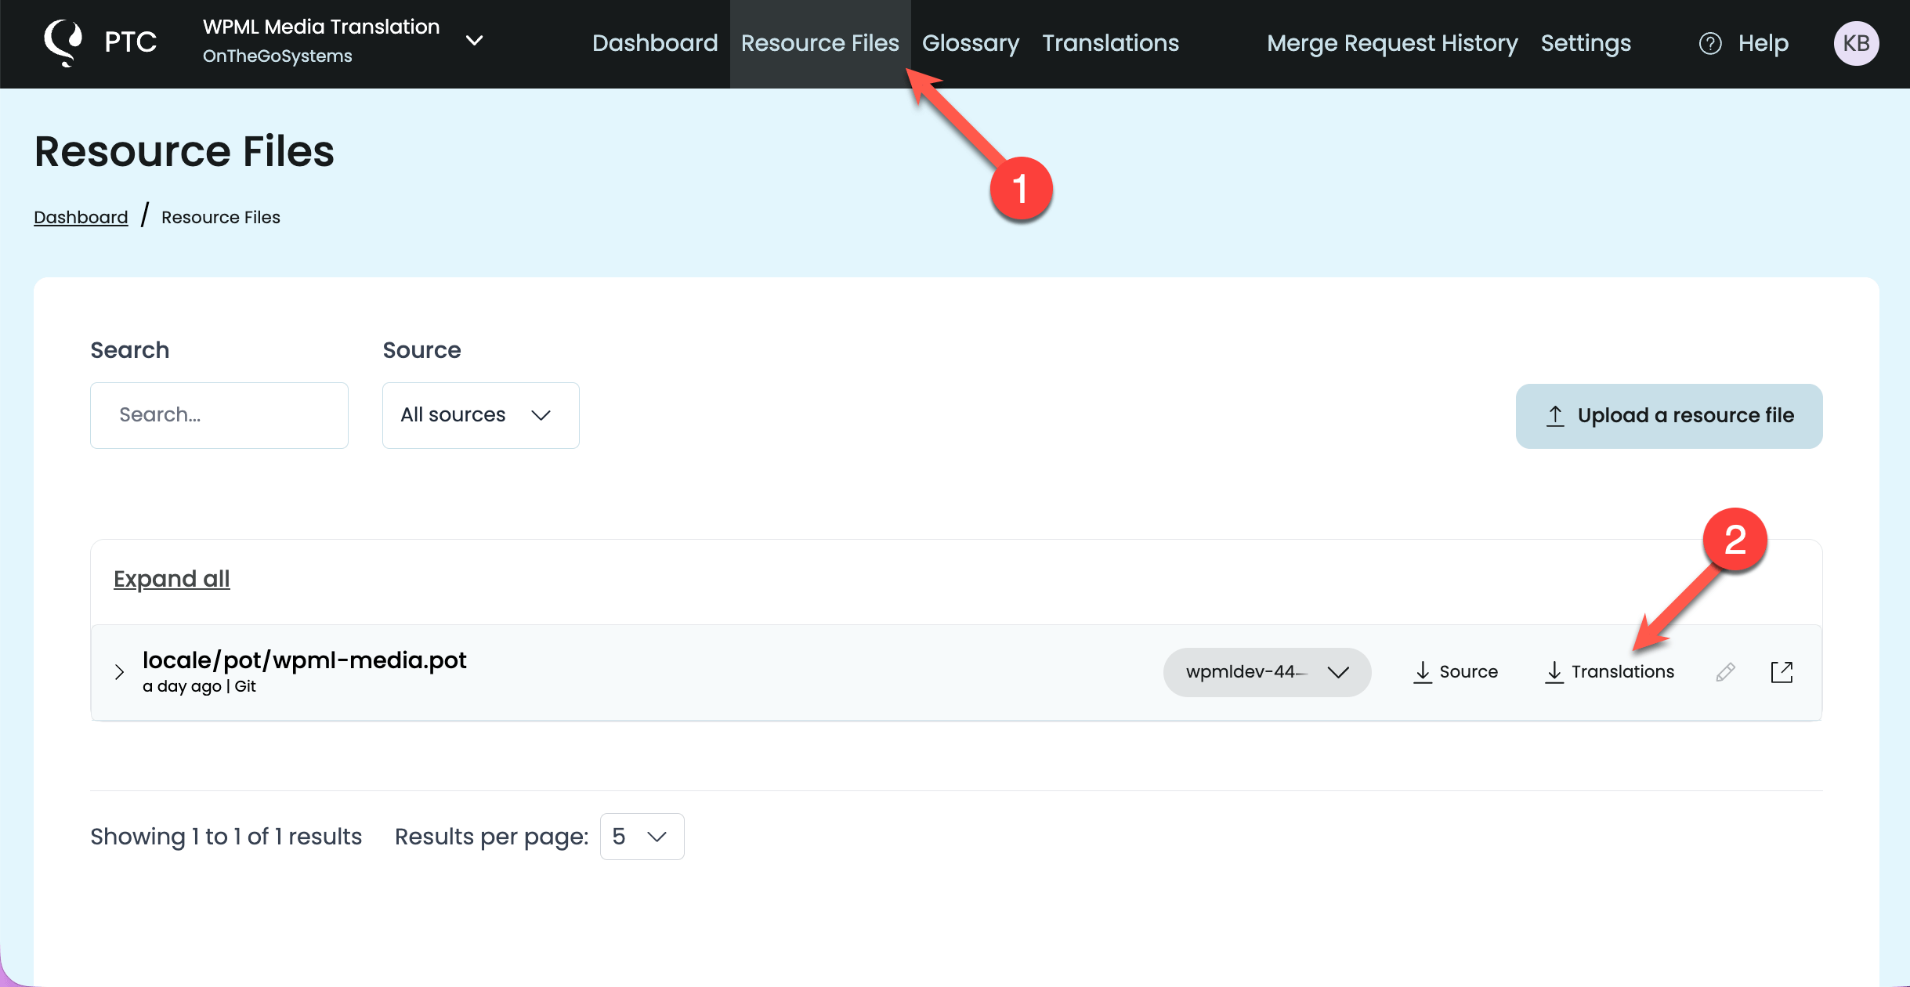Screen dimensions: 1910x987
Task: Click Expand all
Action: [172, 579]
